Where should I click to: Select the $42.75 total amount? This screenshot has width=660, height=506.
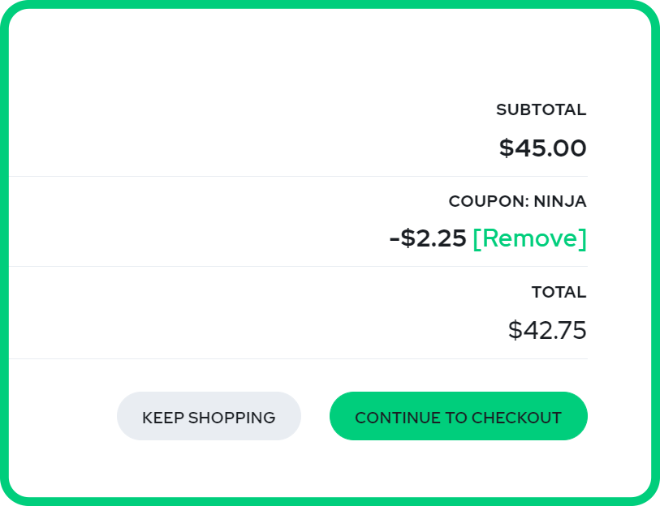coord(546,330)
